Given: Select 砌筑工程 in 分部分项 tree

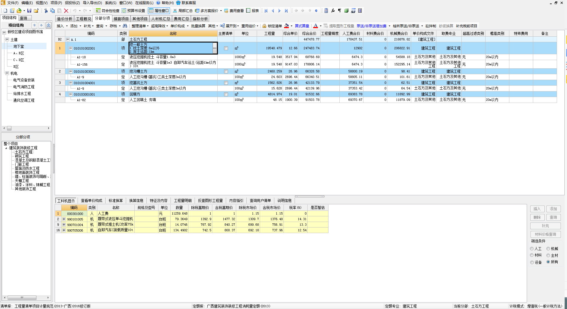Looking at the screenshot, I should pyautogui.click(x=22, y=156).
